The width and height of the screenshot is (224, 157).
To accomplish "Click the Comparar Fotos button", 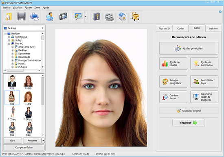I will pos(24,147).
